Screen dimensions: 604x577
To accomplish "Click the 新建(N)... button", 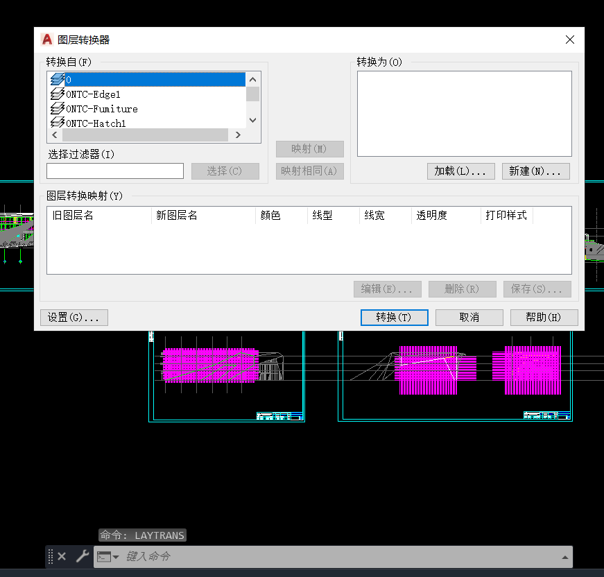I will [535, 171].
